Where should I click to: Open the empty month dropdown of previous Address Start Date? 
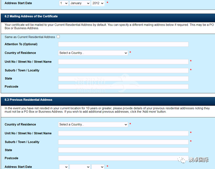click(80, 167)
